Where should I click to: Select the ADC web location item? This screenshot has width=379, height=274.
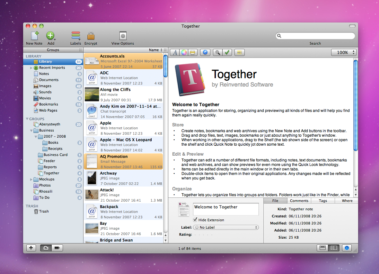[x=124, y=78]
